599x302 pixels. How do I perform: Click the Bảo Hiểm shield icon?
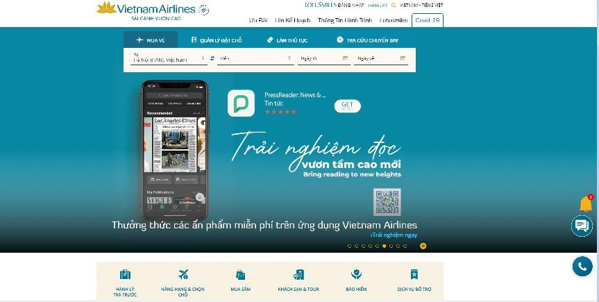356,274
